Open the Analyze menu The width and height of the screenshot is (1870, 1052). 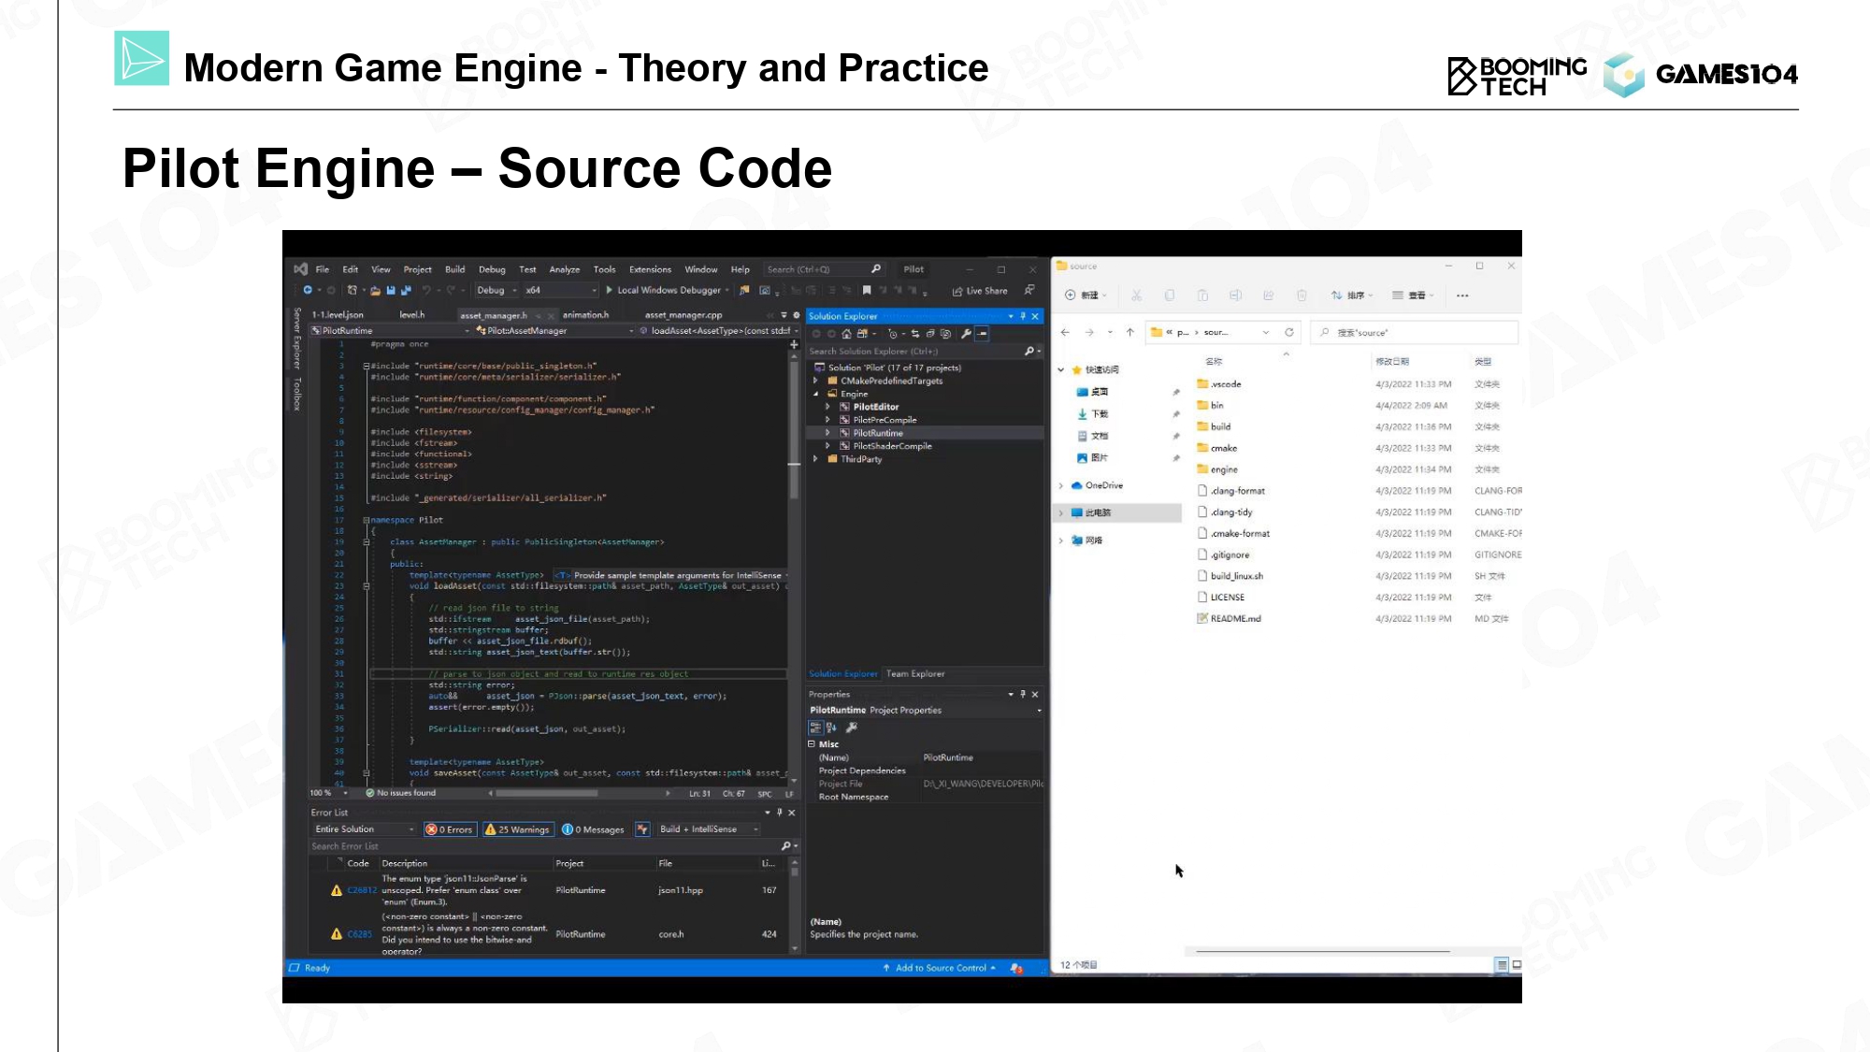tap(564, 269)
